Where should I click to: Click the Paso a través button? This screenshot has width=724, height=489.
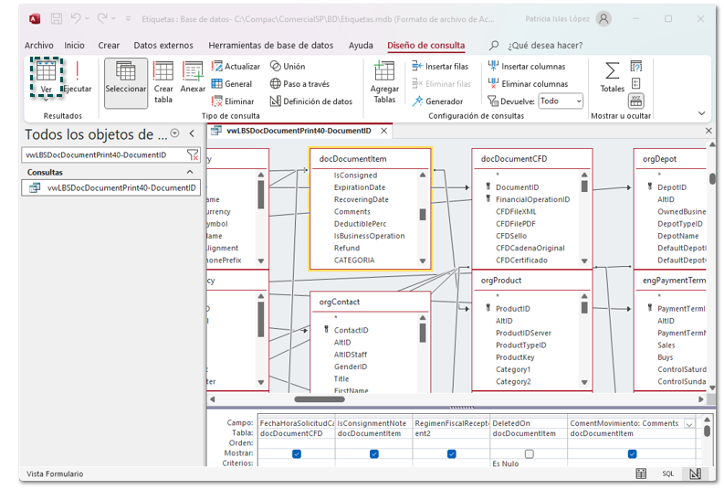coord(299,84)
